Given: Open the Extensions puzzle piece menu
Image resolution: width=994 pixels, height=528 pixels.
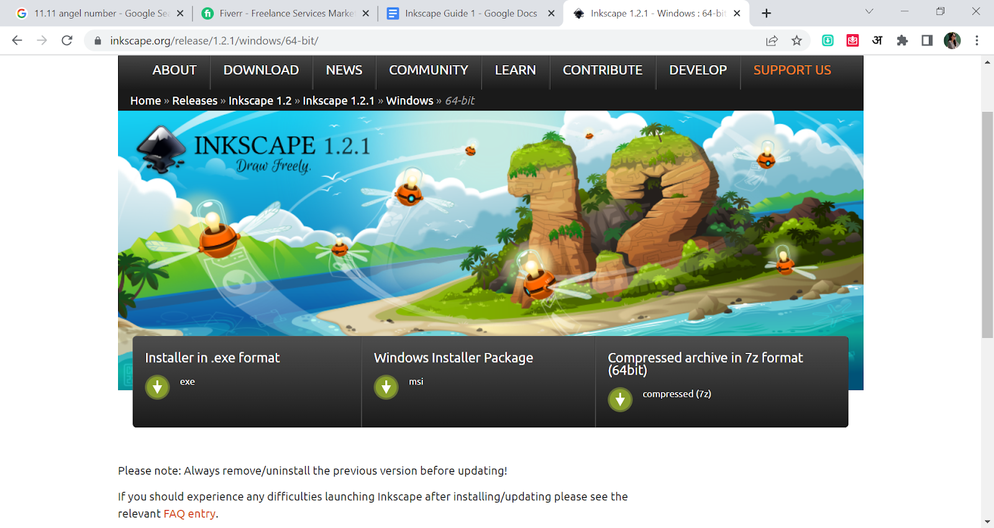Looking at the screenshot, I should click(x=902, y=40).
